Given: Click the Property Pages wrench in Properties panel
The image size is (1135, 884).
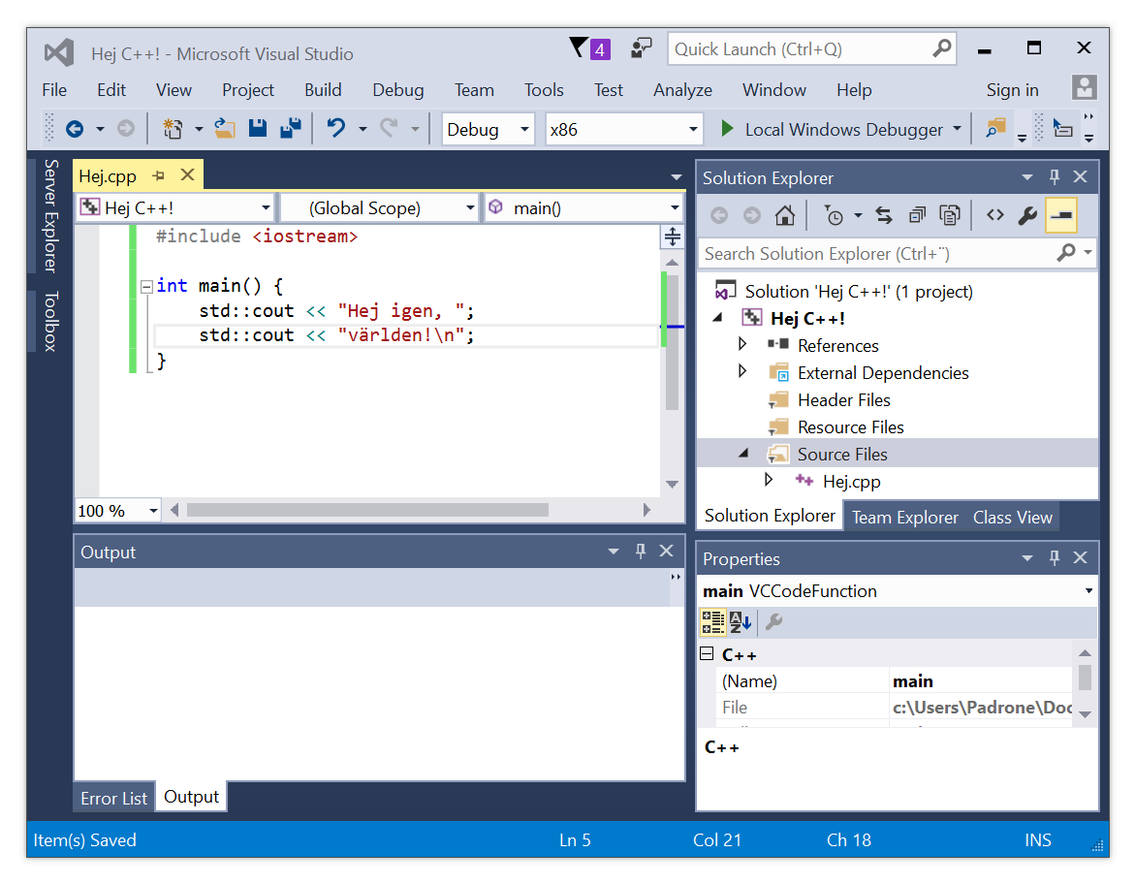Looking at the screenshot, I should [x=773, y=622].
